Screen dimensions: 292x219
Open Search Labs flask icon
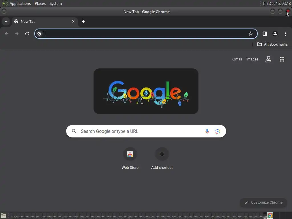(x=268, y=59)
